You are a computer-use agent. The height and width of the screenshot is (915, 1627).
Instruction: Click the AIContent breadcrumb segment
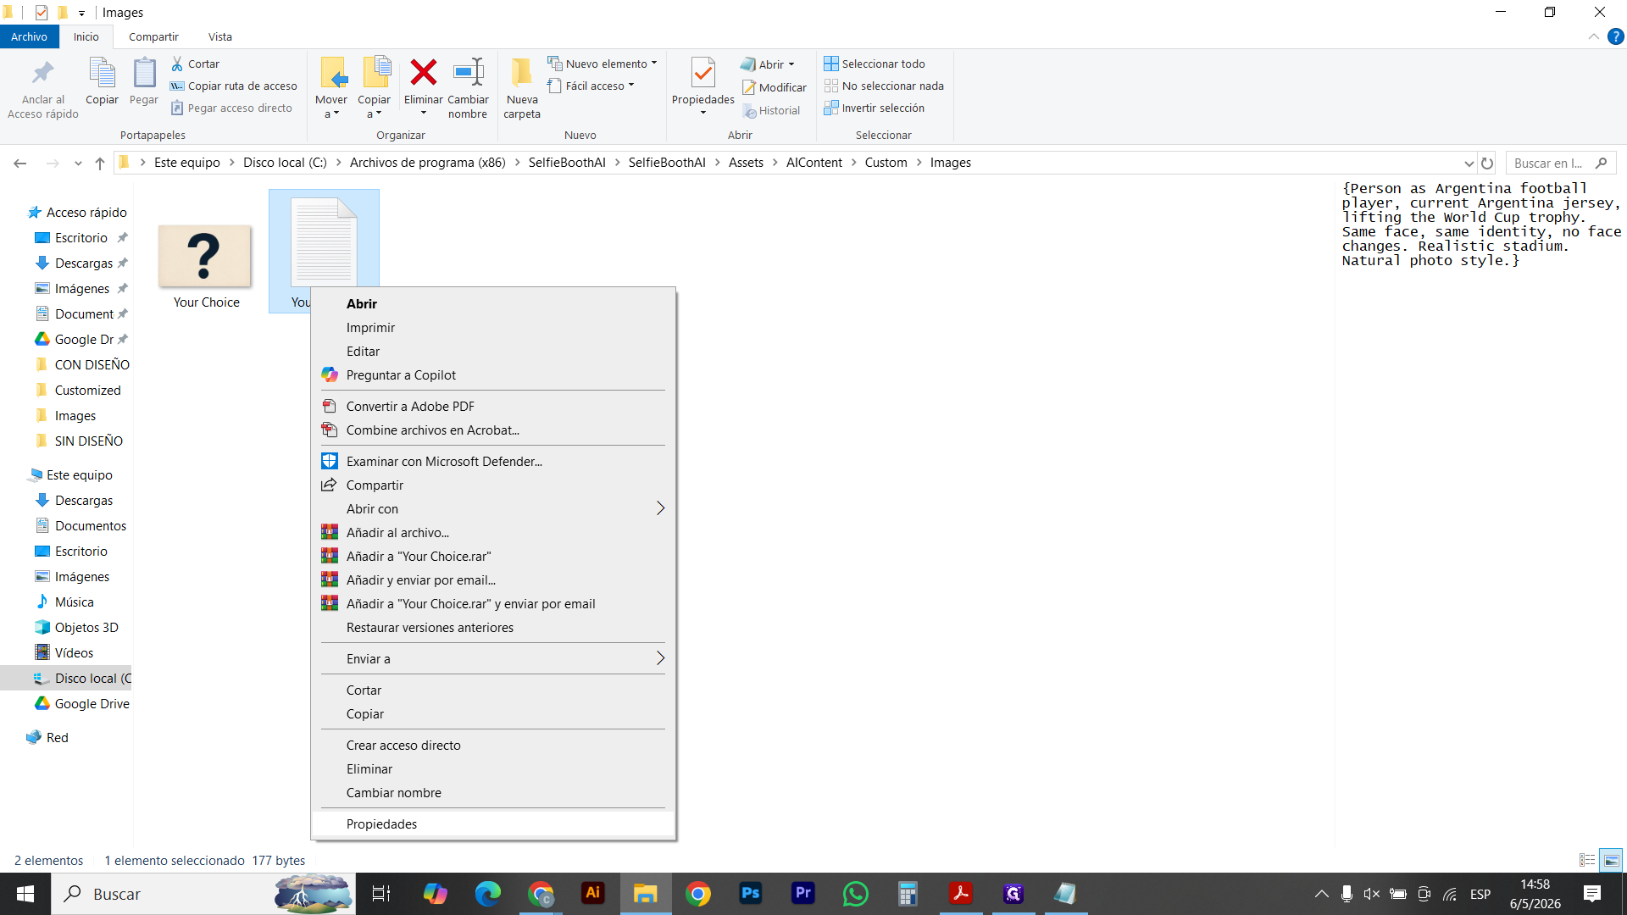tap(813, 163)
